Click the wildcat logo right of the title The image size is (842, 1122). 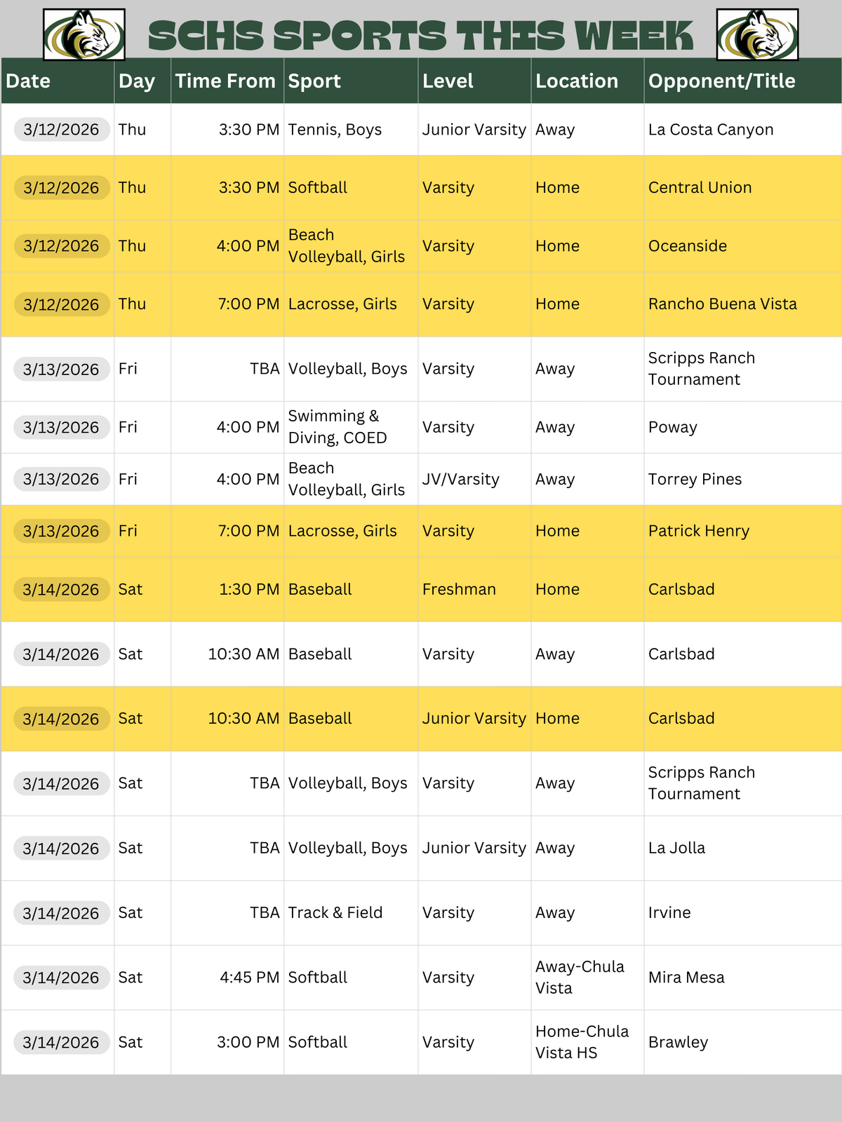tap(757, 34)
